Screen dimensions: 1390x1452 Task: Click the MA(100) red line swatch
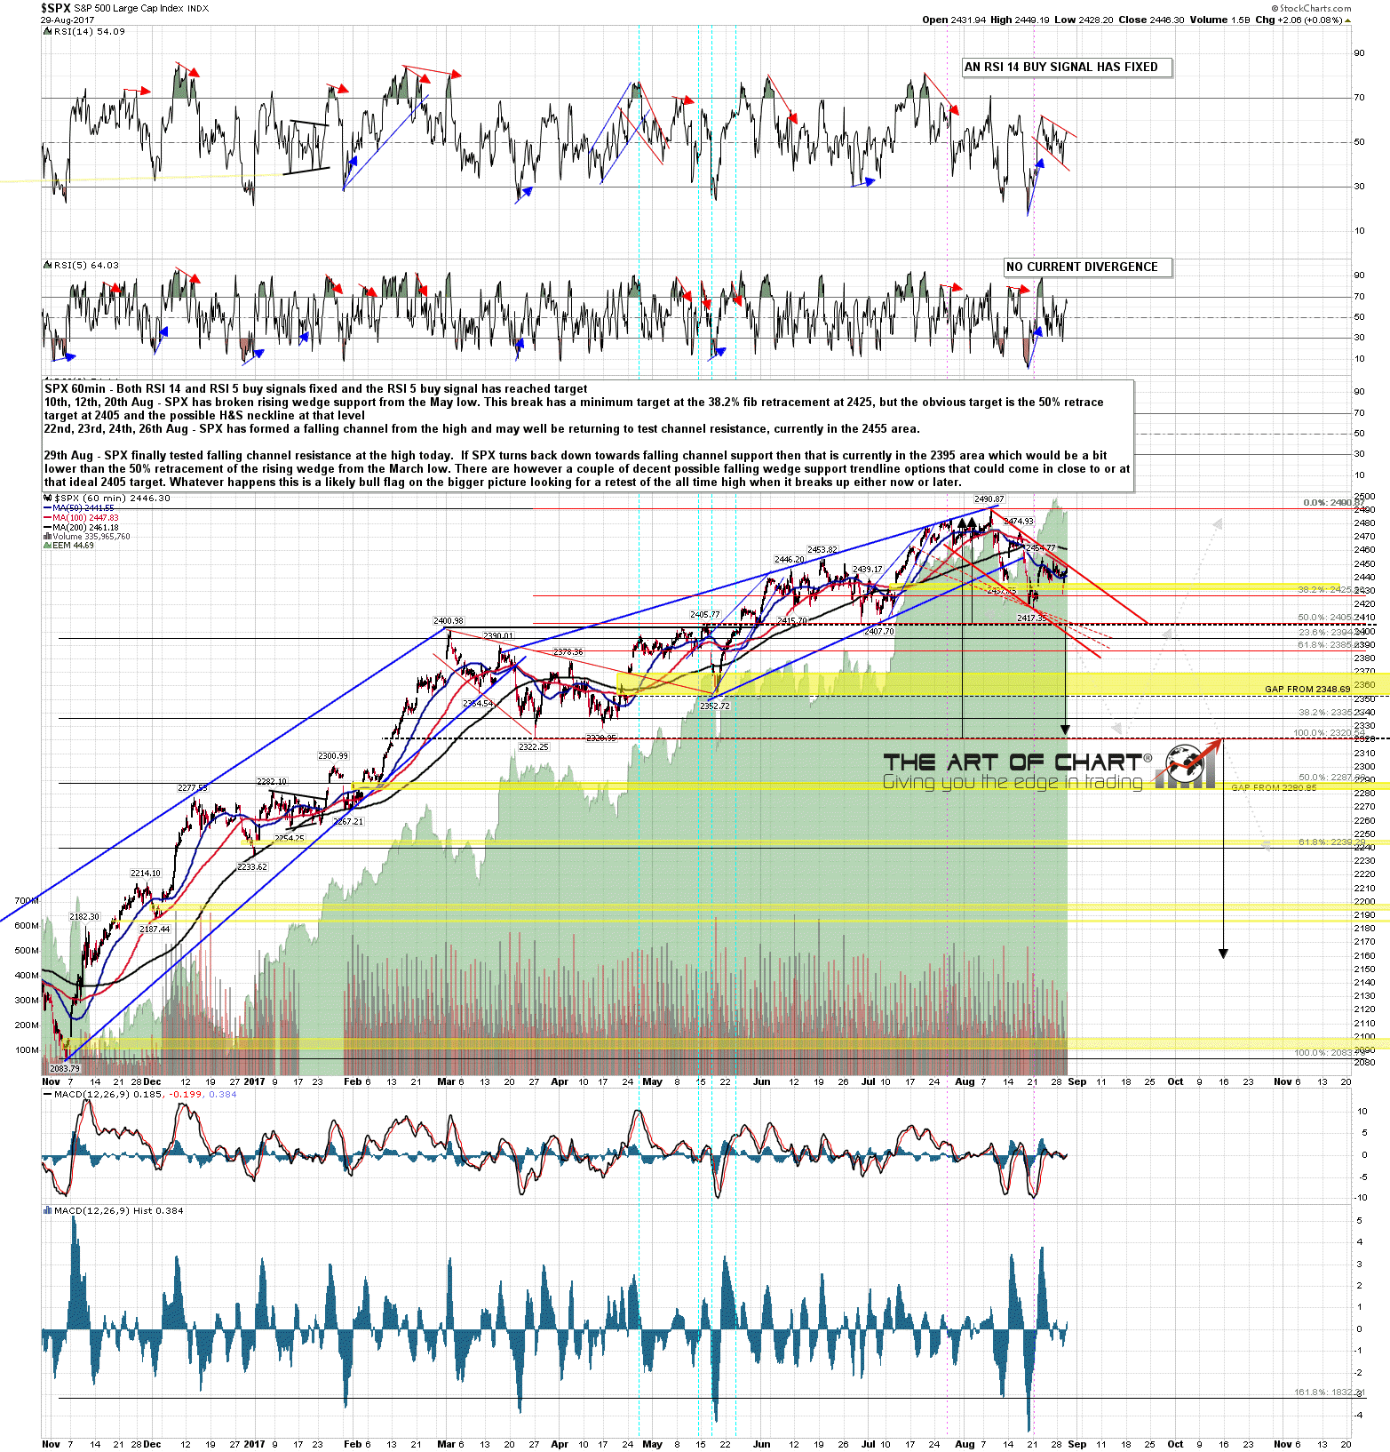point(47,518)
